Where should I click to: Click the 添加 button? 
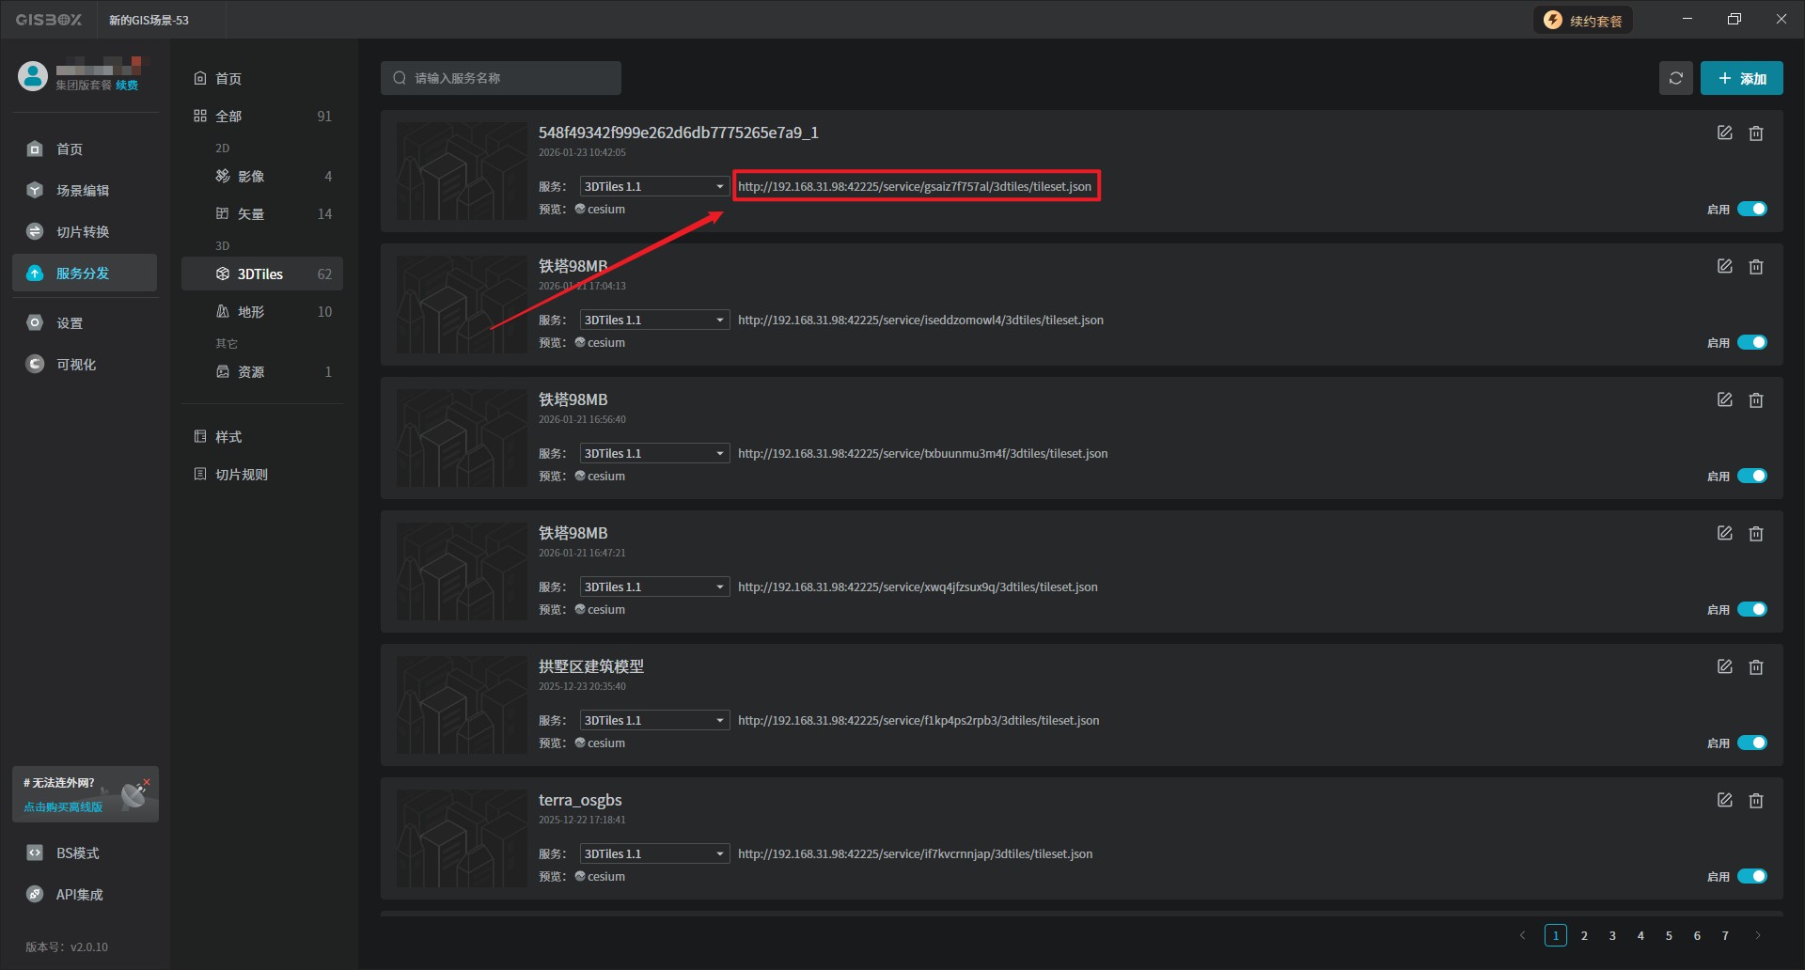click(1741, 79)
